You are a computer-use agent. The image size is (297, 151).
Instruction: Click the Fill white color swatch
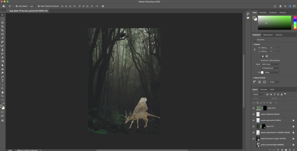pyautogui.click(x=262, y=72)
